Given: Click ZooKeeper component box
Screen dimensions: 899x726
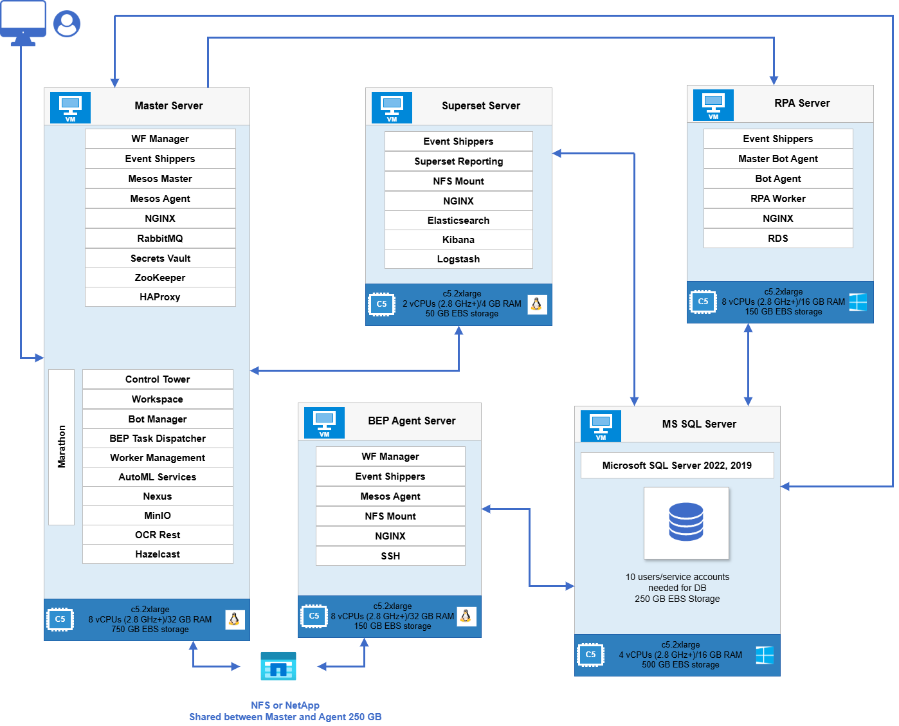Looking at the screenshot, I should point(160,278).
